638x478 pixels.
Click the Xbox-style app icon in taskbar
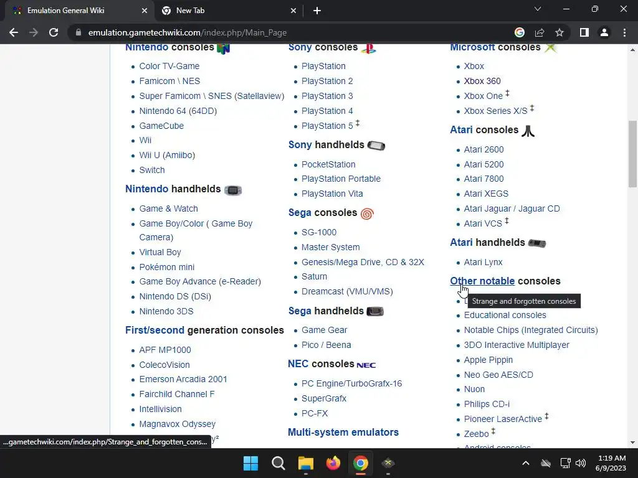[388, 463]
